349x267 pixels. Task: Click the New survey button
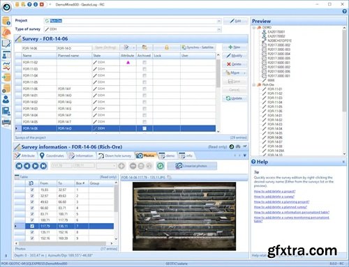pos(235,47)
